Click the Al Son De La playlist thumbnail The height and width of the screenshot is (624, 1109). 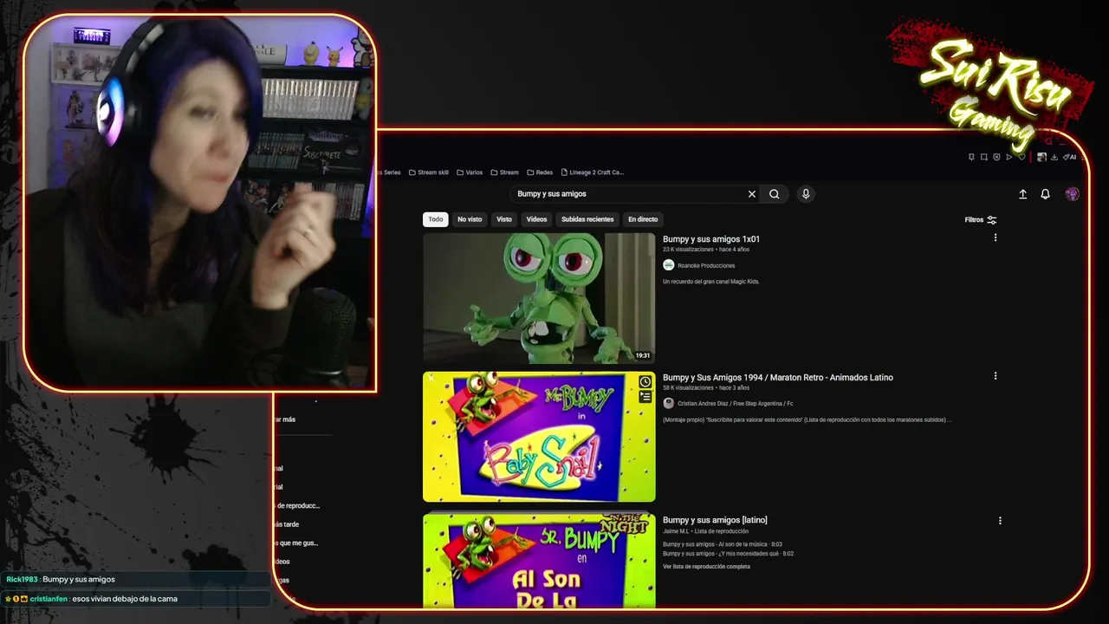click(539, 560)
